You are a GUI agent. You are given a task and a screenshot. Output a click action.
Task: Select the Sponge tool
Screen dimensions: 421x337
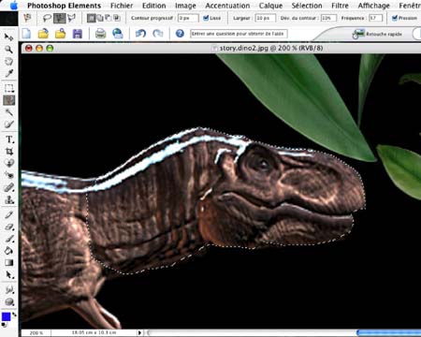(9, 301)
